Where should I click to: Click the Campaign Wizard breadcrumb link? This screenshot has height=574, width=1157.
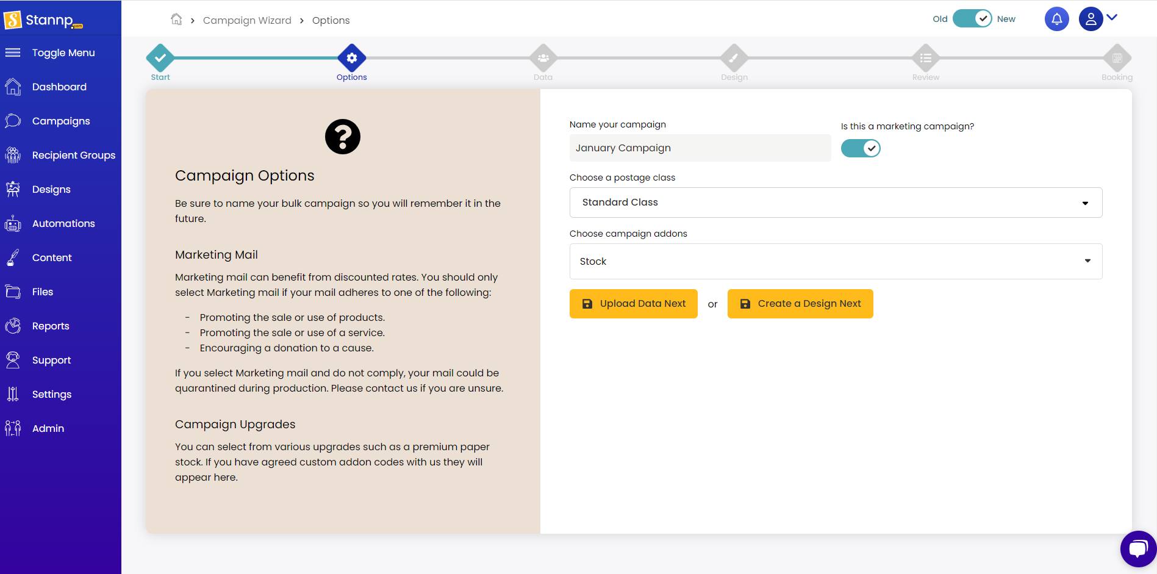click(247, 20)
